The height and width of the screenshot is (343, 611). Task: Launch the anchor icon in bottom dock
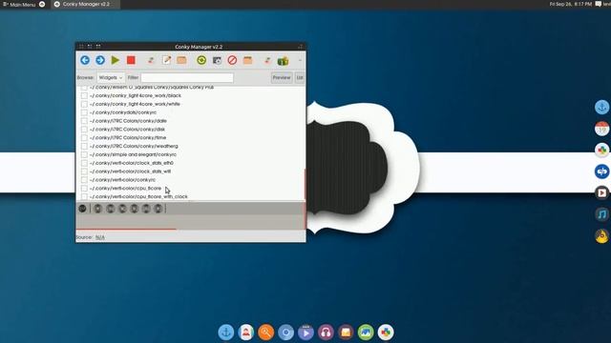(x=226, y=333)
